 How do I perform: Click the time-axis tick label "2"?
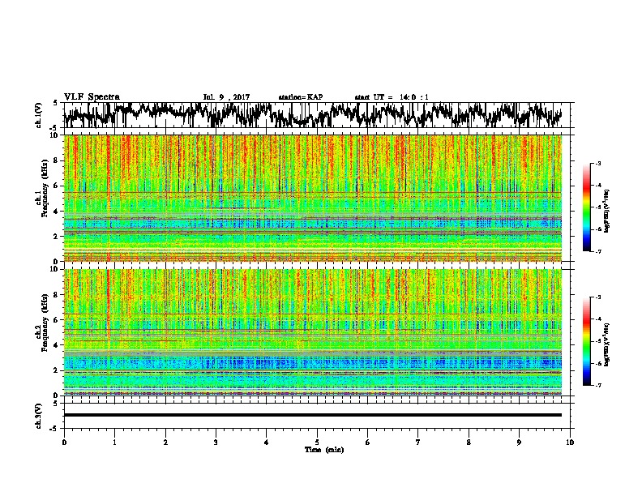[165, 443]
